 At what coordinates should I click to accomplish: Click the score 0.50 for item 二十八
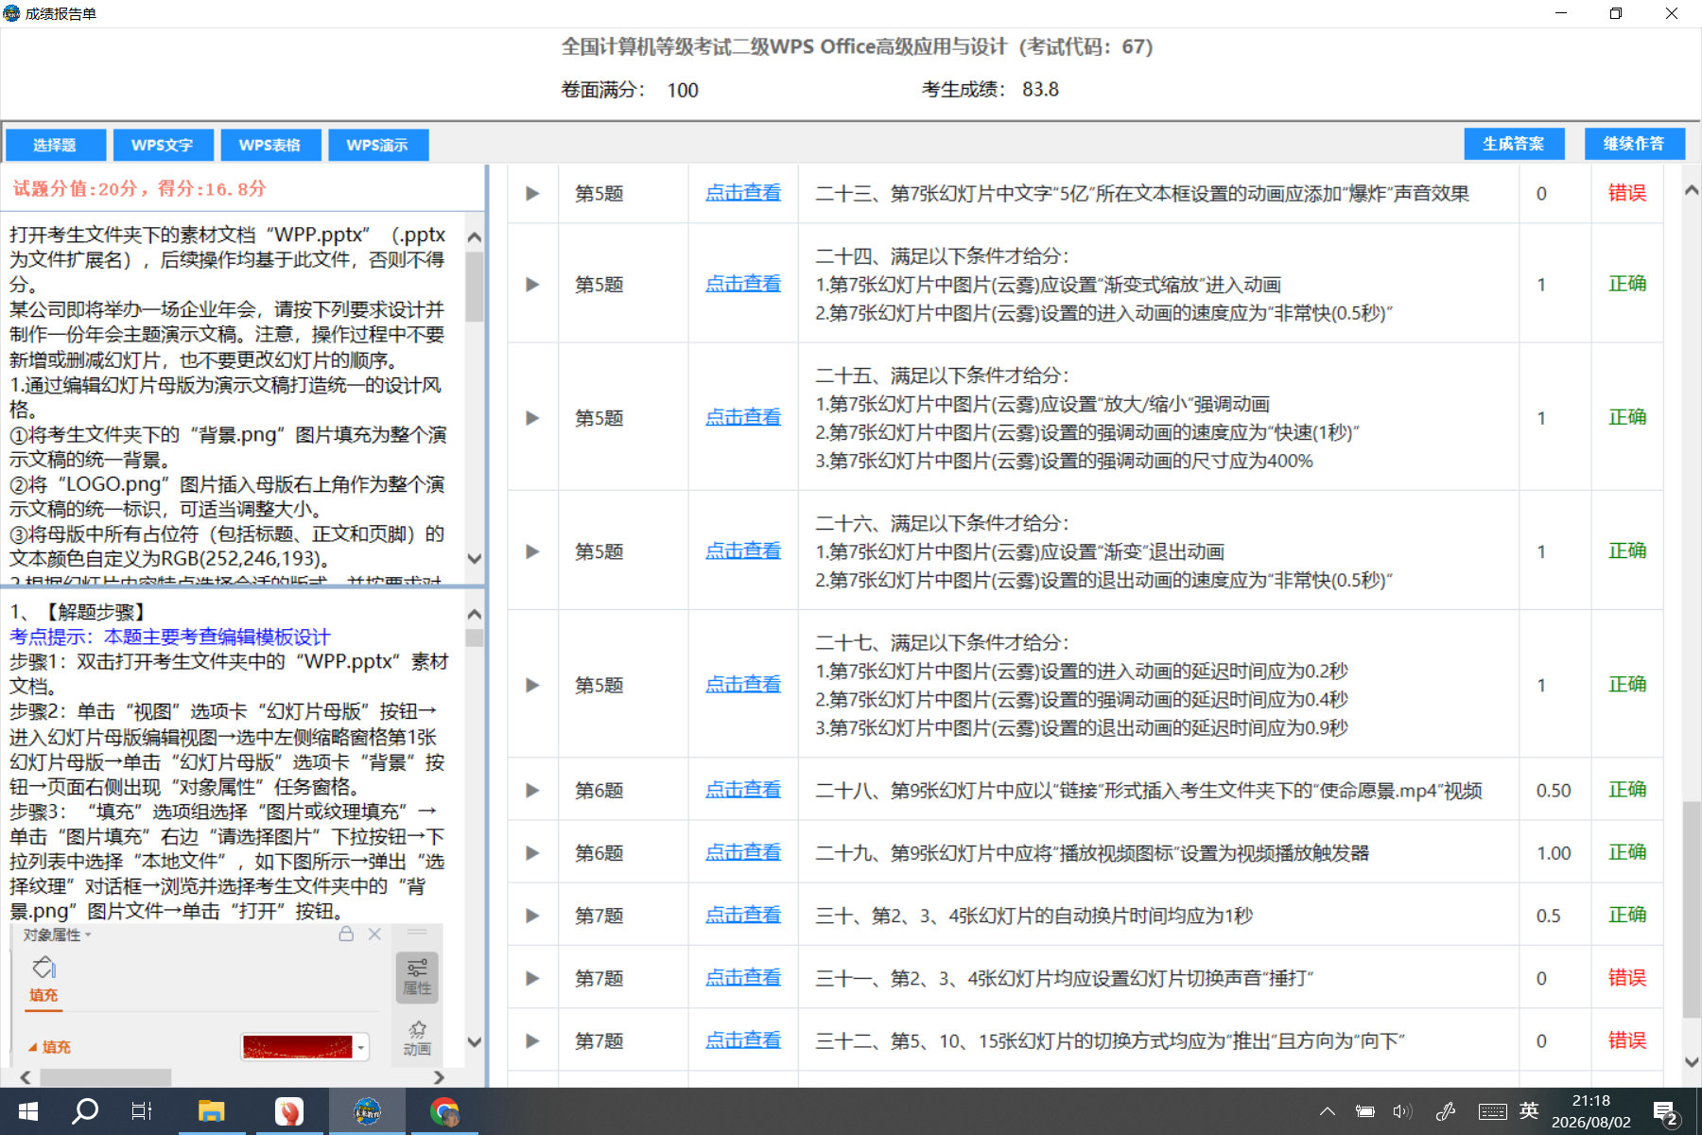tap(1554, 791)
